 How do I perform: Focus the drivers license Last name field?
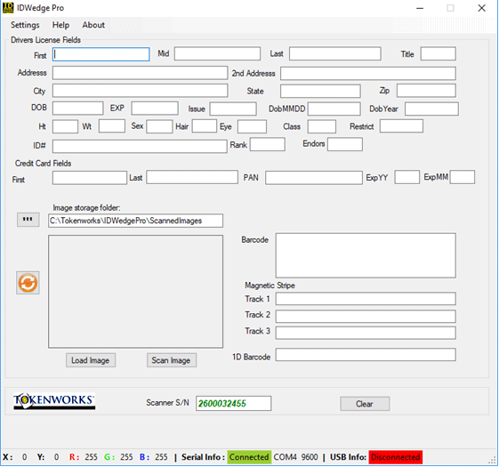pyautogui.click(x=335, y=53)
